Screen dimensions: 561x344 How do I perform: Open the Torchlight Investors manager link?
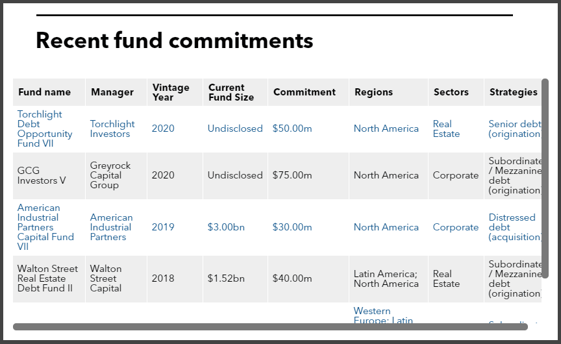coord(112,129)
